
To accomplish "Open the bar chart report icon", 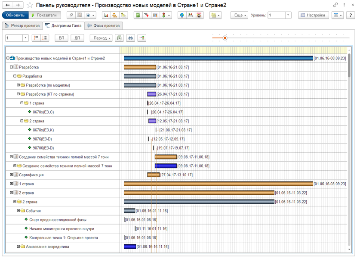I will click(106, 15).
